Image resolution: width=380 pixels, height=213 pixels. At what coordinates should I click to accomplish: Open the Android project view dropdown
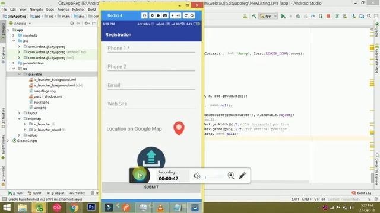pyautogui.click(x=20, y=24)
